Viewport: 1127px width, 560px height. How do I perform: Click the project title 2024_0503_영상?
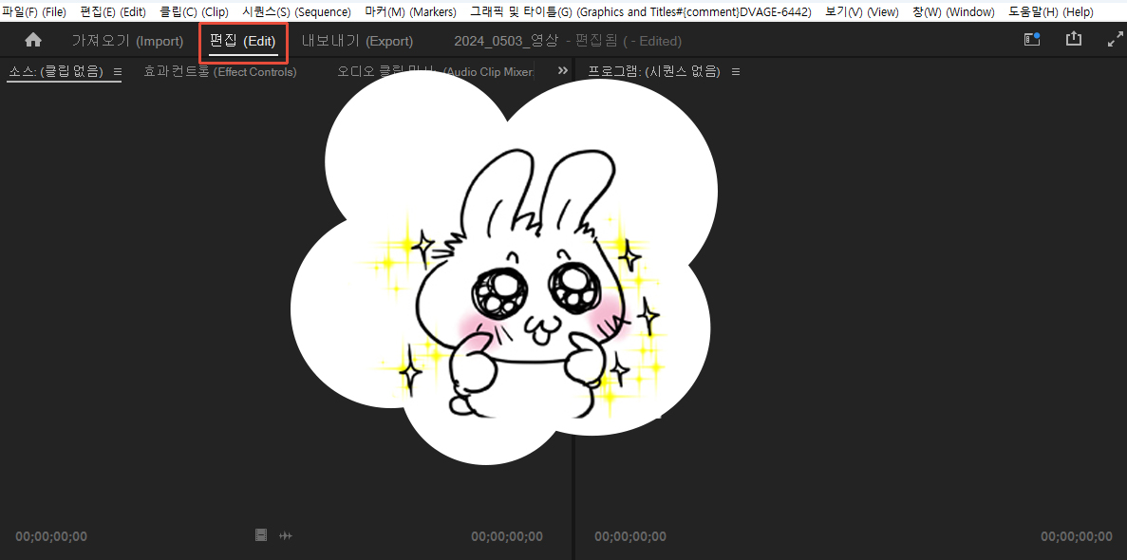506,41
